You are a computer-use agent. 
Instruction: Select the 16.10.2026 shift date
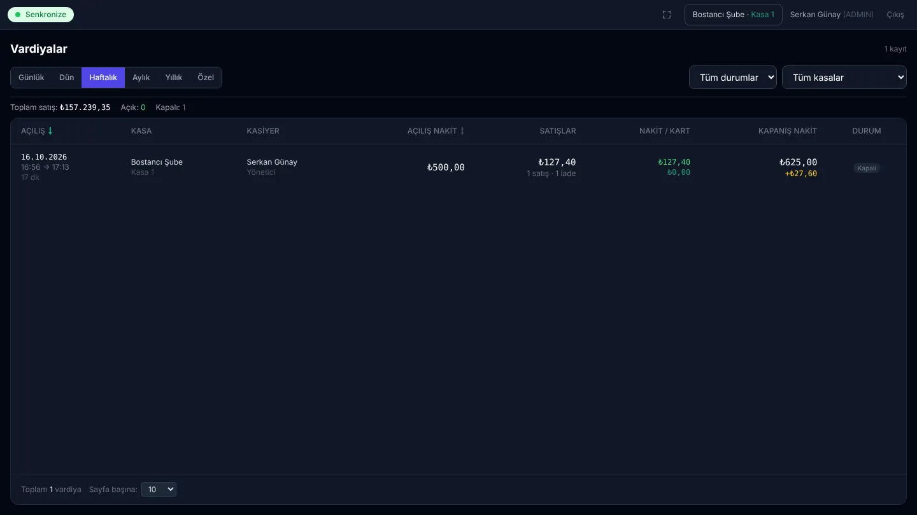44,157
